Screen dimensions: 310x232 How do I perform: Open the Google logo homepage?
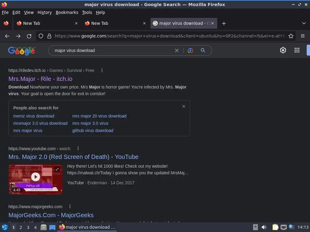pos(21,51)
